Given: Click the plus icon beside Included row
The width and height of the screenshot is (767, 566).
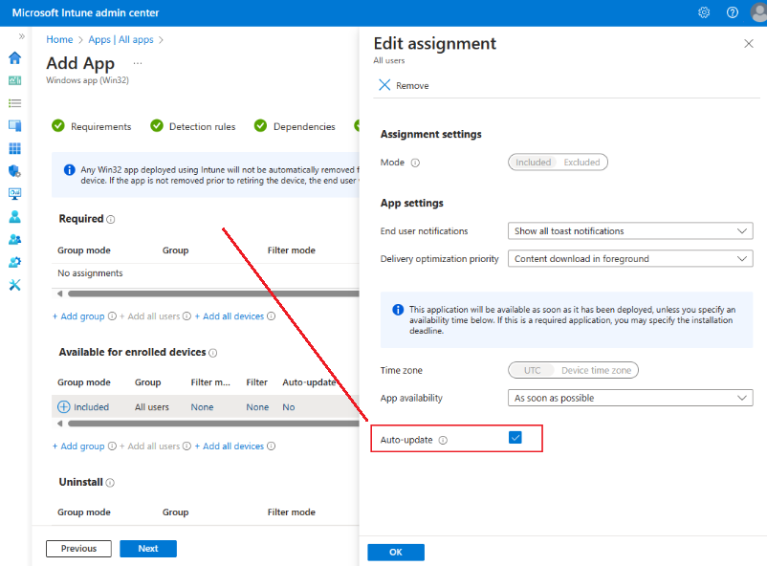Looking at the screenshot, I should pyautogui.click(x=63, y=406).
